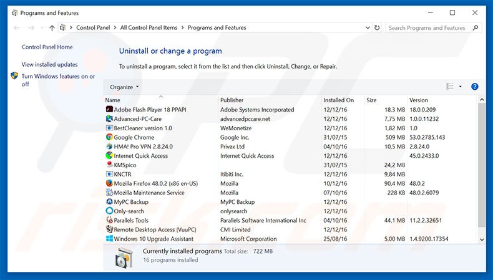Screen dimensions: 493x280
Task: Select the Only-search entry name
Action: (129, 211)
